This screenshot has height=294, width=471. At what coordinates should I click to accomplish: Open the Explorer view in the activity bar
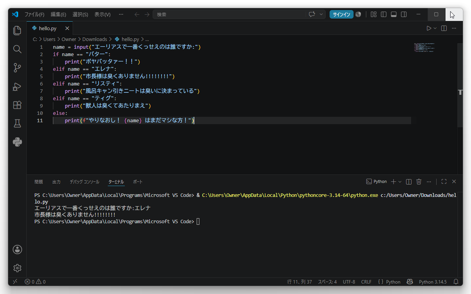(x=17, y=30)
